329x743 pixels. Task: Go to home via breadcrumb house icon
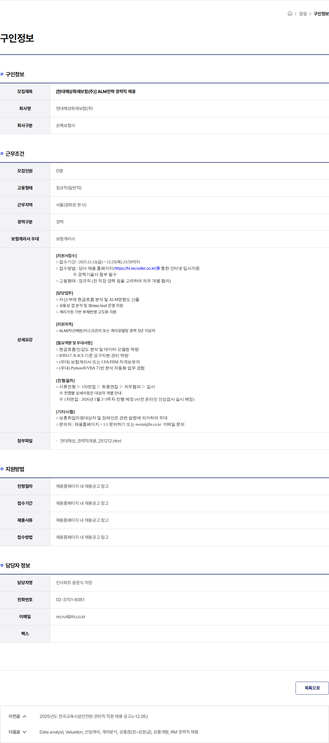click(x=290, y=14)
